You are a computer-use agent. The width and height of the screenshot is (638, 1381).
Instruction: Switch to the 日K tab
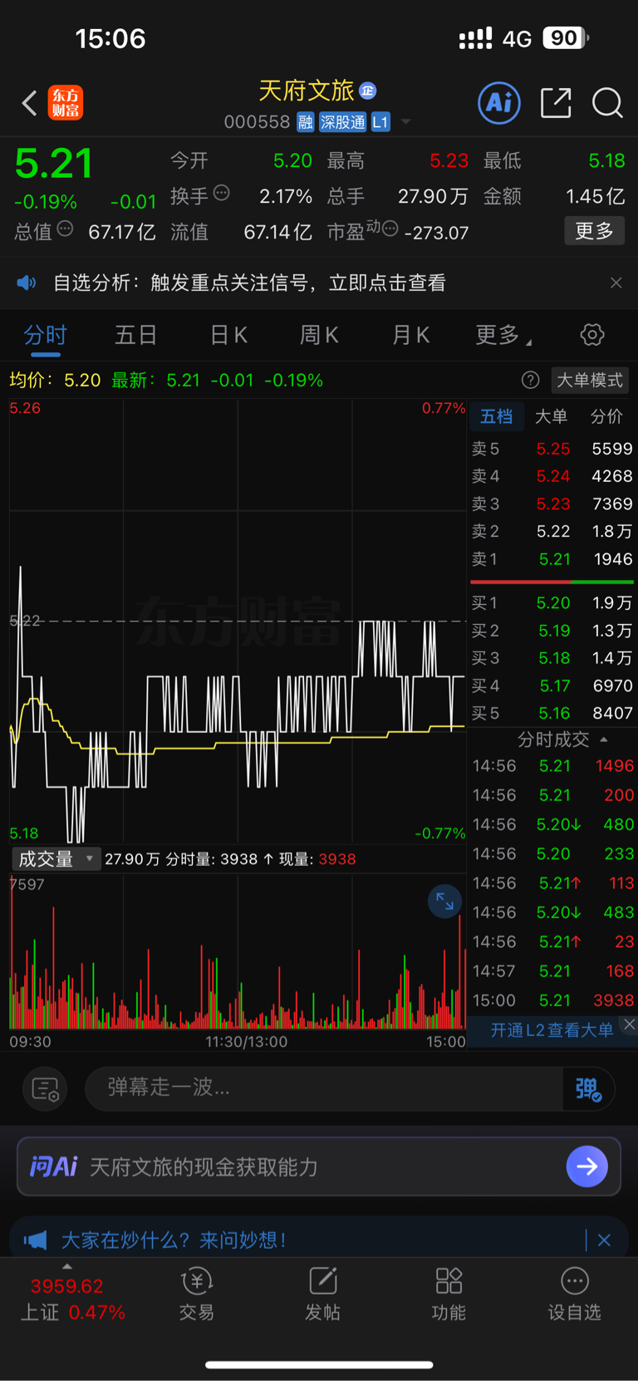(x=228, y=336)
